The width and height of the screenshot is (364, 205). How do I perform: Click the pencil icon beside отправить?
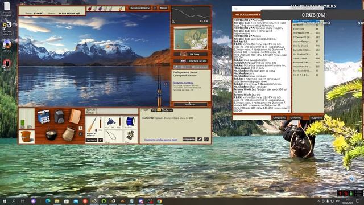click(200, 139)
